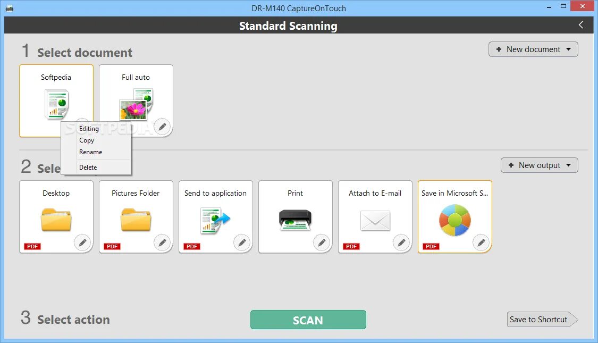Viewport: 598px width, 343px height.
Task: Select the Pictures Folder icon
Action: point(136,220)
